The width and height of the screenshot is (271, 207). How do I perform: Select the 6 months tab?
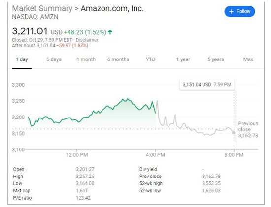click(118, 59)
